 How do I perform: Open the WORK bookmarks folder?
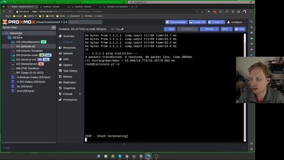(x=50, y=16)
